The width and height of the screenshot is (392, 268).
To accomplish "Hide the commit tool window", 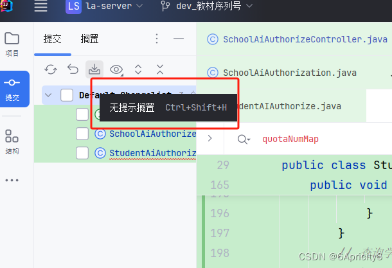I will coord(179,39).
